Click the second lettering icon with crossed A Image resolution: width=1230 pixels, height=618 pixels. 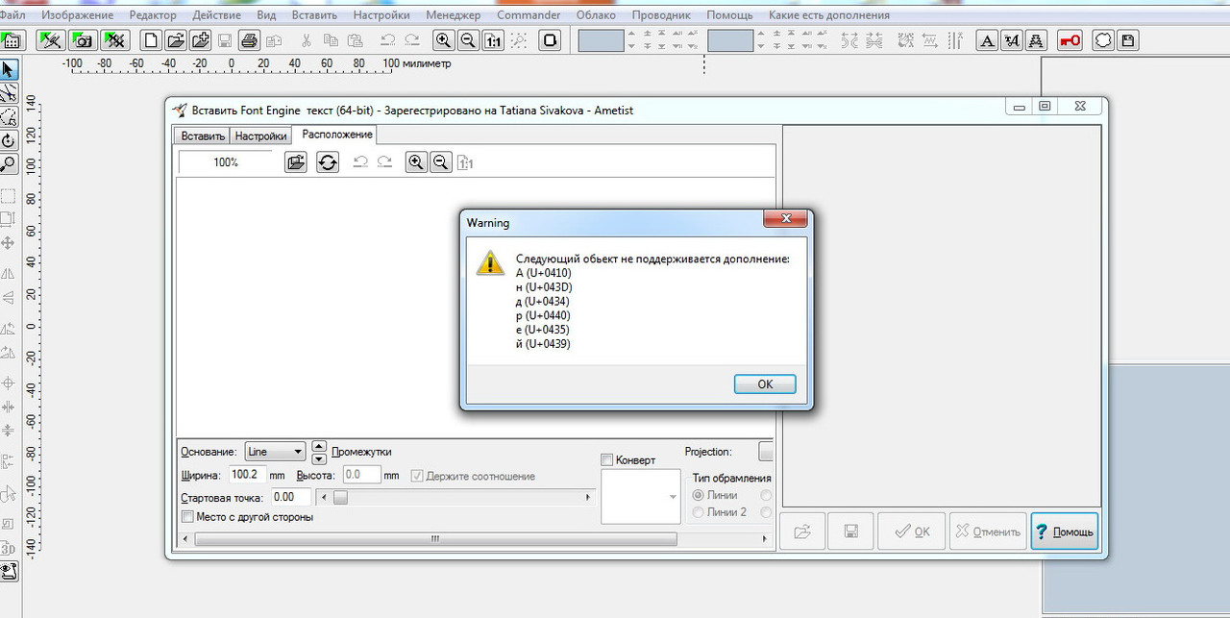pyautogui.click(x=1012, y=40)
